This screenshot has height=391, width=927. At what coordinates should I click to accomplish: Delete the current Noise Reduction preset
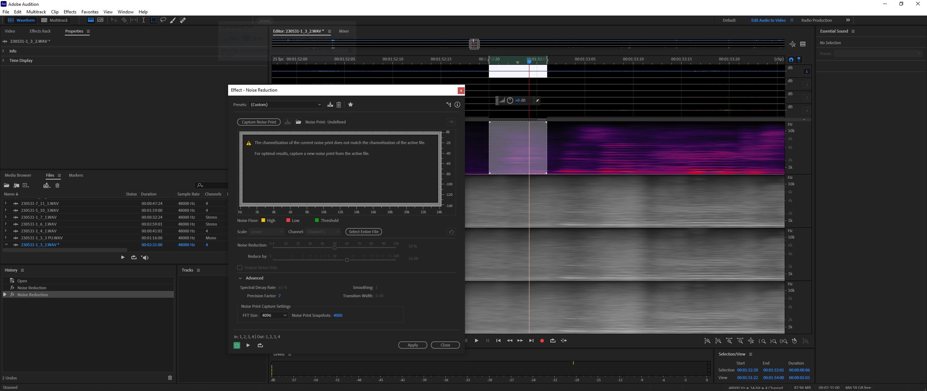point(339,105)
